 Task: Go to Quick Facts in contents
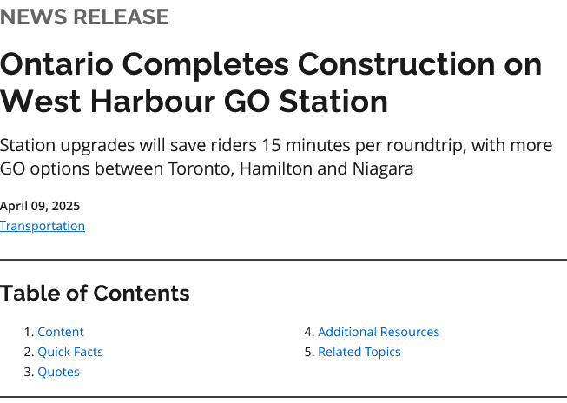70,352
